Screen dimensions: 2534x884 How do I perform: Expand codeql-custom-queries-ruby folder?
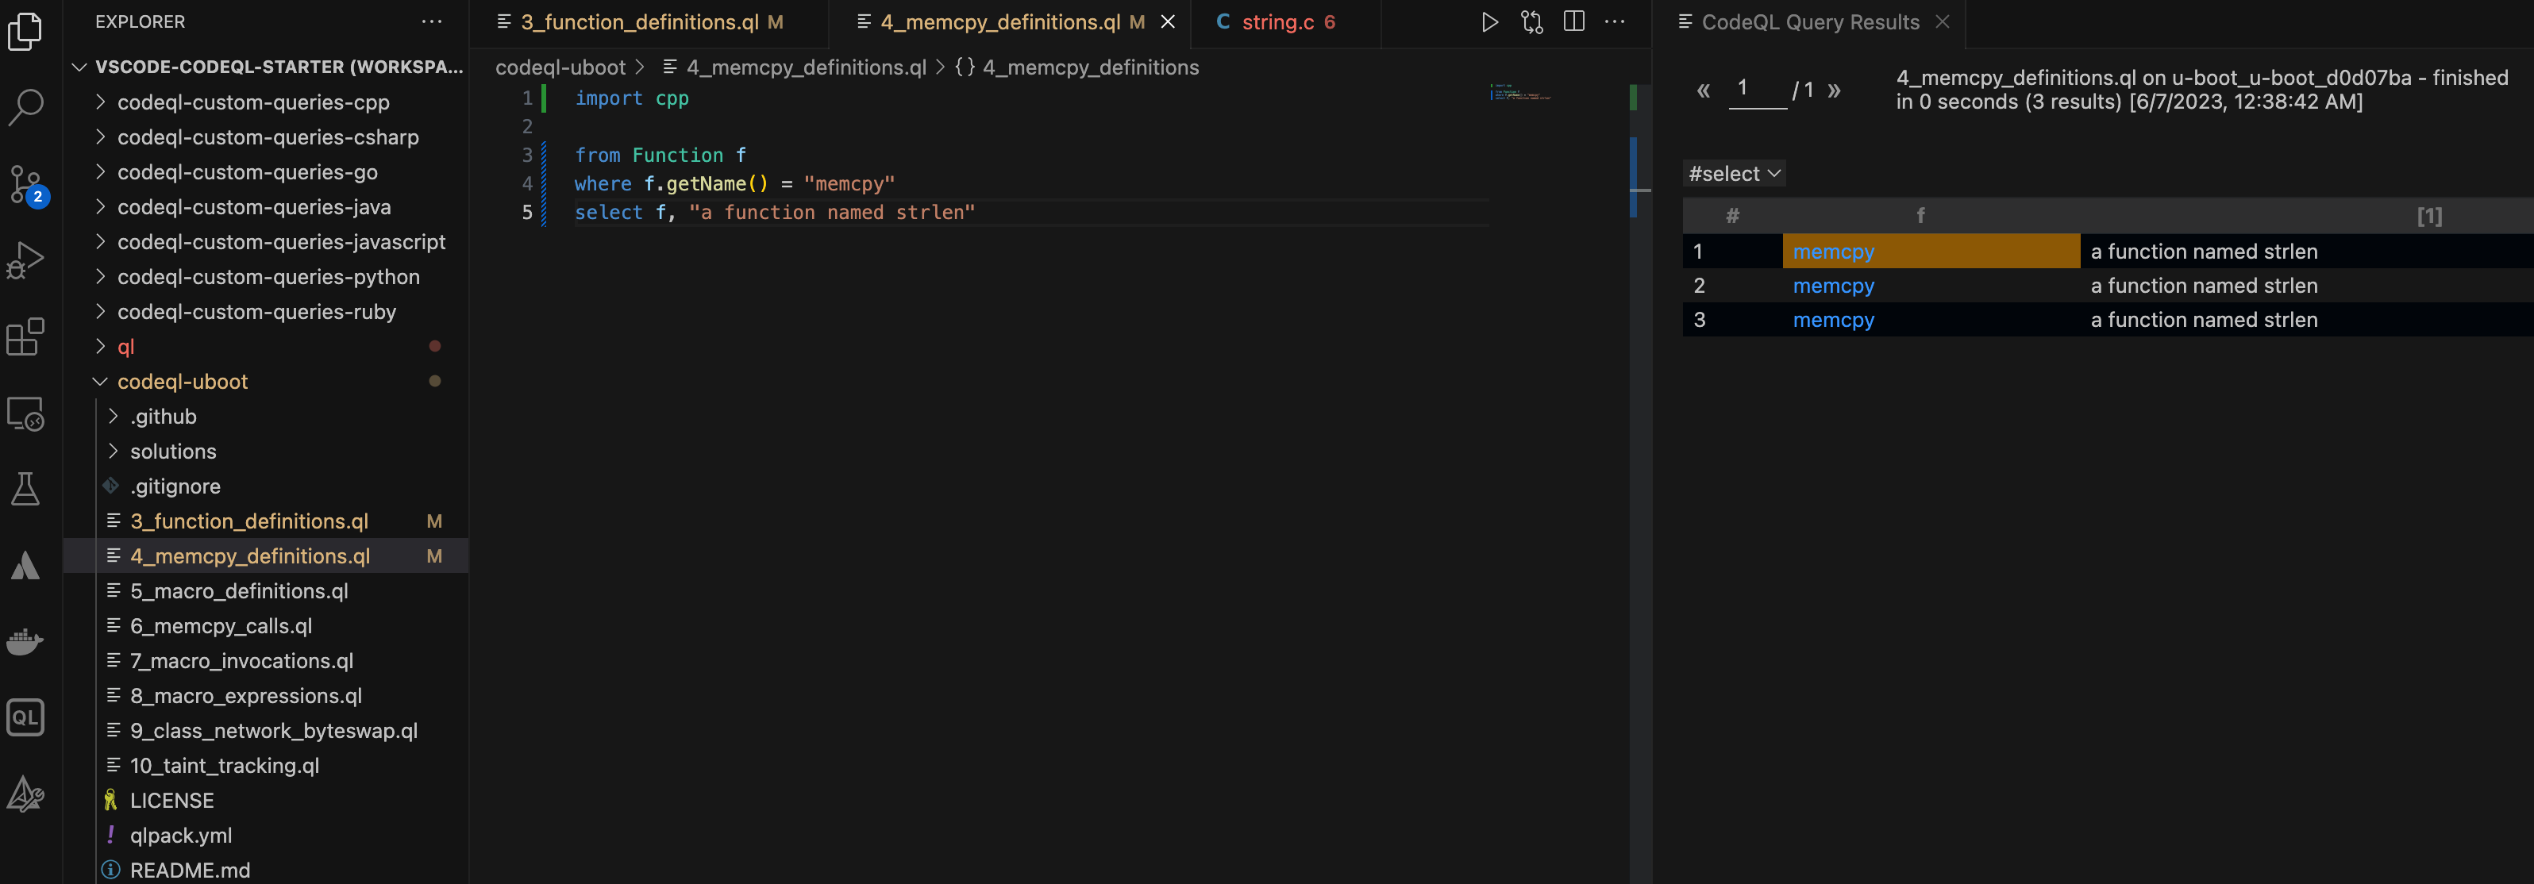tap(256, 312)
